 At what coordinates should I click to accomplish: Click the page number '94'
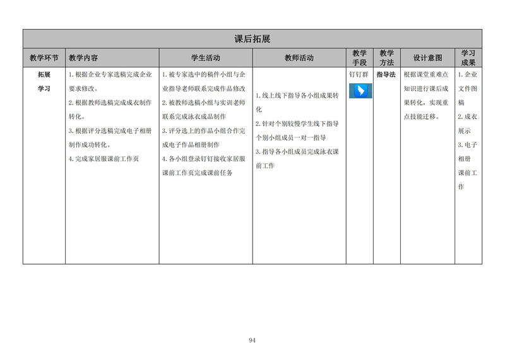click(252, 340)
